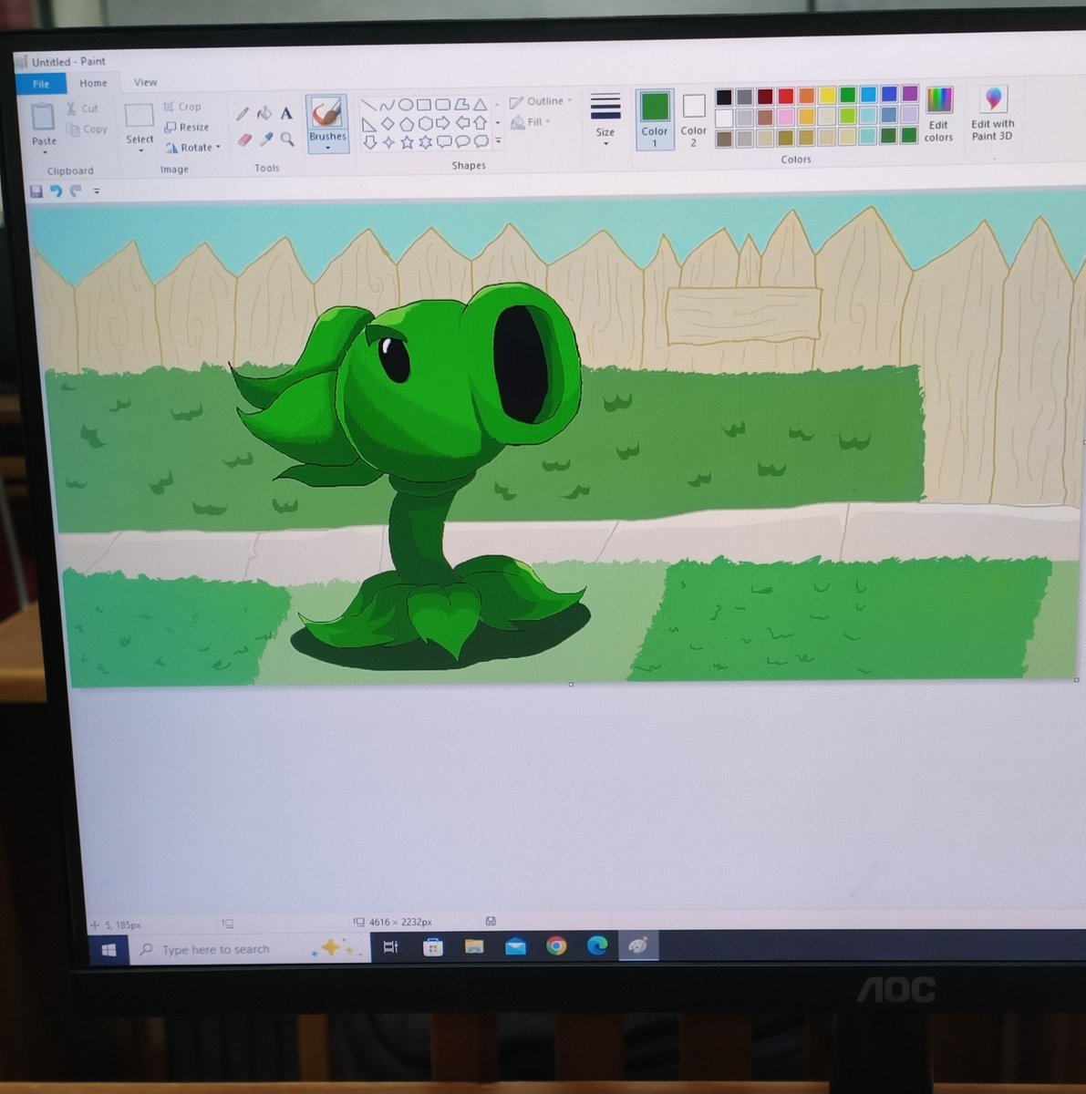The width and height of the screenshot is (1086, 1094).
Task: Select the Text tool
Action: [286, 113]
